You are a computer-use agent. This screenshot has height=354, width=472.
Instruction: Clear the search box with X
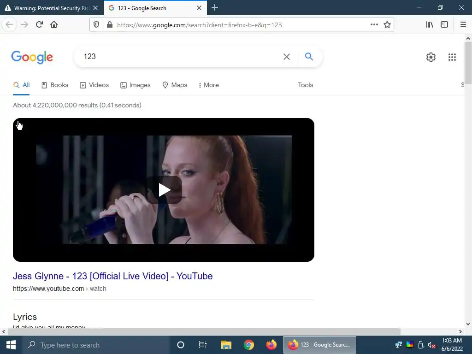(x=287, y=57)
